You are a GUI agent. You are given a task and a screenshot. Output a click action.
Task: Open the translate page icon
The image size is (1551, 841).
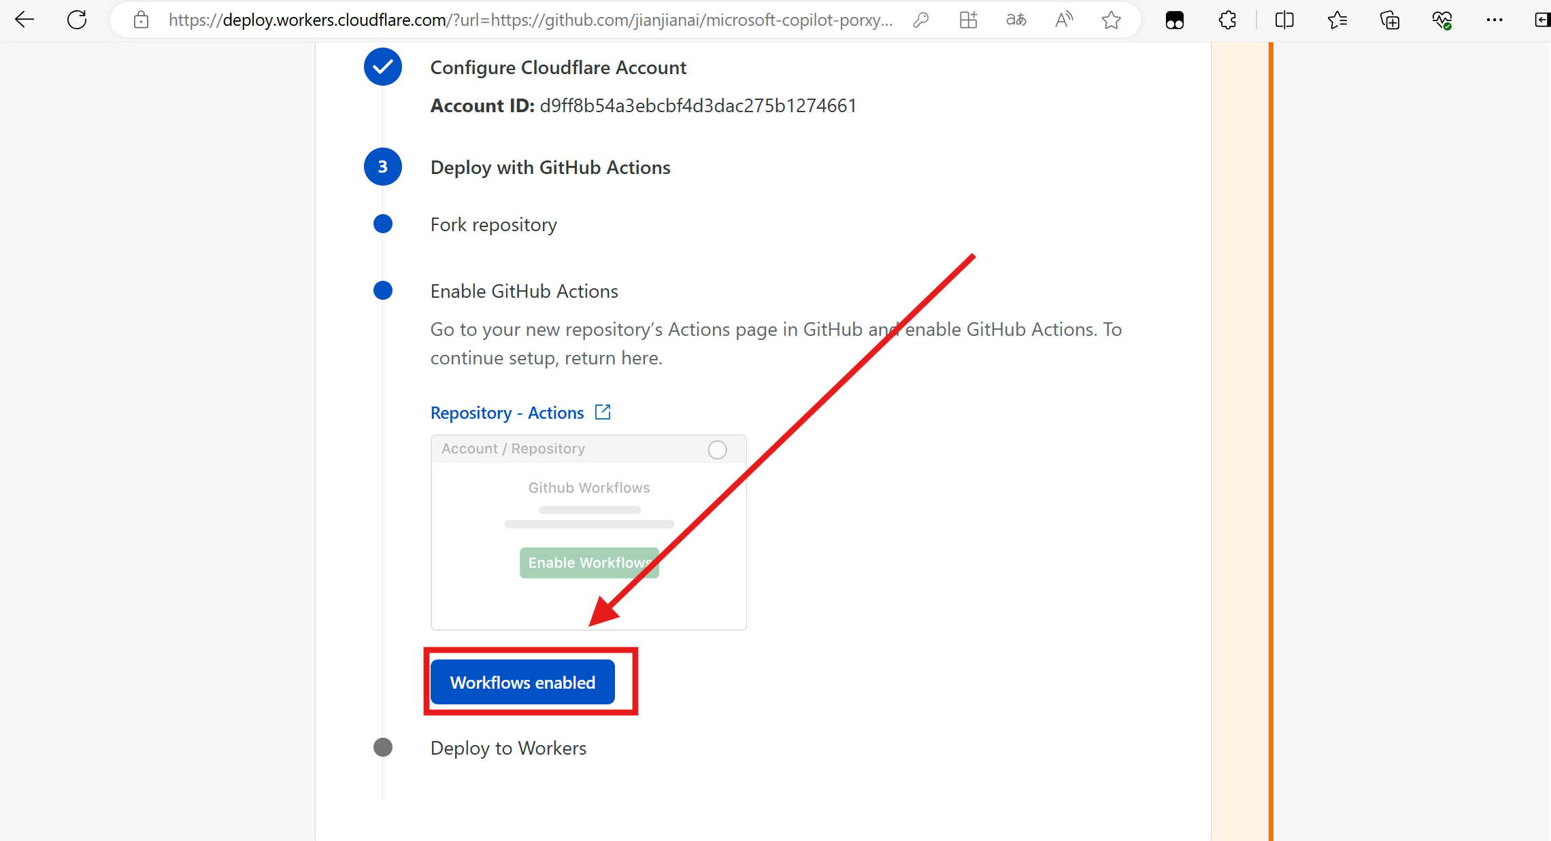click(1016, 20)
